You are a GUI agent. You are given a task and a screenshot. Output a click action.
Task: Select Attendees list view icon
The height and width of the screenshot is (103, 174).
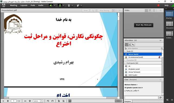point(126,45)
